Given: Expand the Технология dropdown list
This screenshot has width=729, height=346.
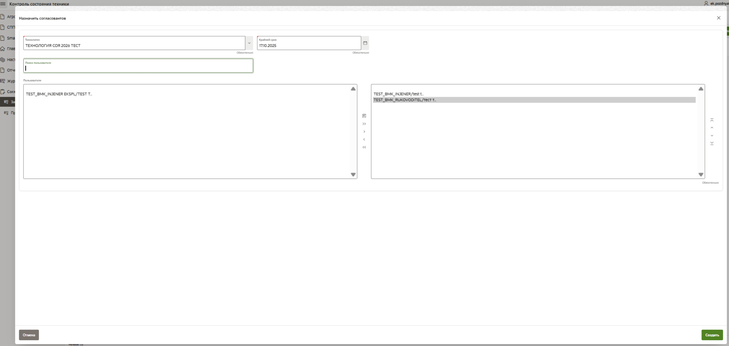Looking at the screenshot, I should coord(249,43).
